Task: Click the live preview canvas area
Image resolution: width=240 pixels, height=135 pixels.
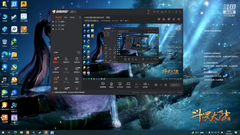Action: (133, 52)
